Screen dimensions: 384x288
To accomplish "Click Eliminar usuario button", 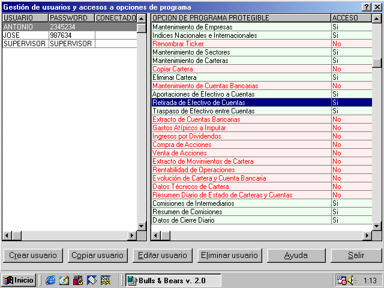I will [229, 256].
